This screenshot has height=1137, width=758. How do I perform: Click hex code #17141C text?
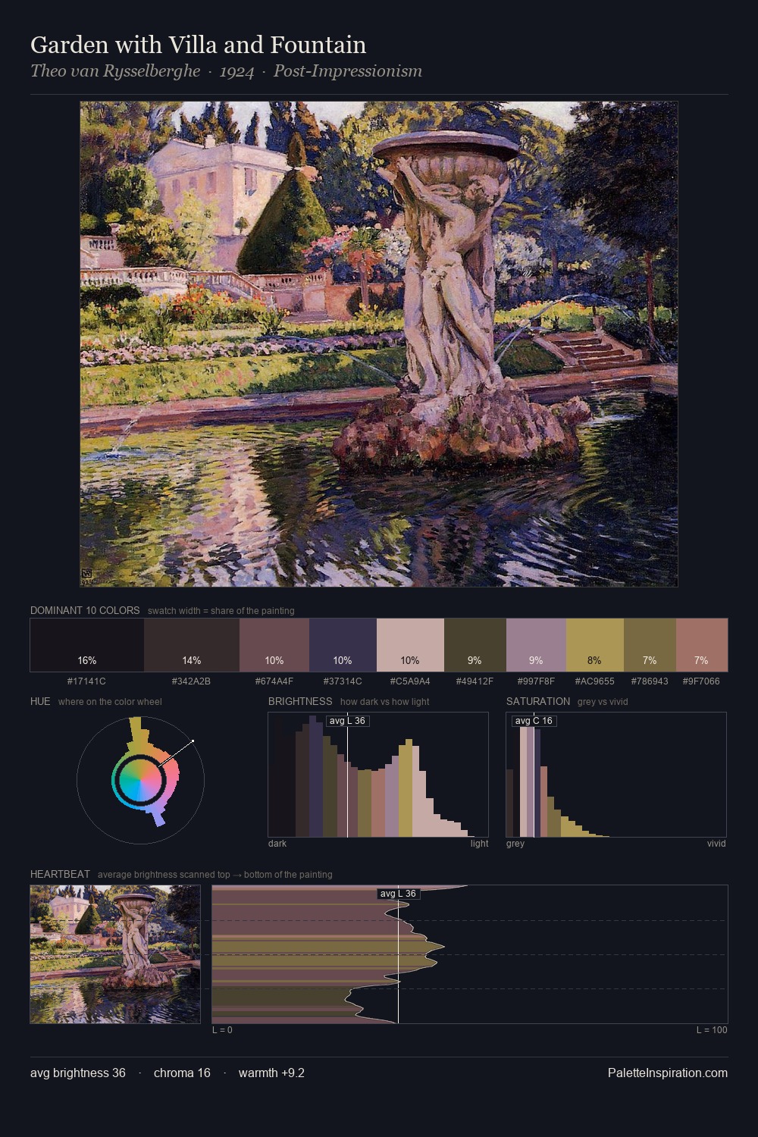coord(87,681)
